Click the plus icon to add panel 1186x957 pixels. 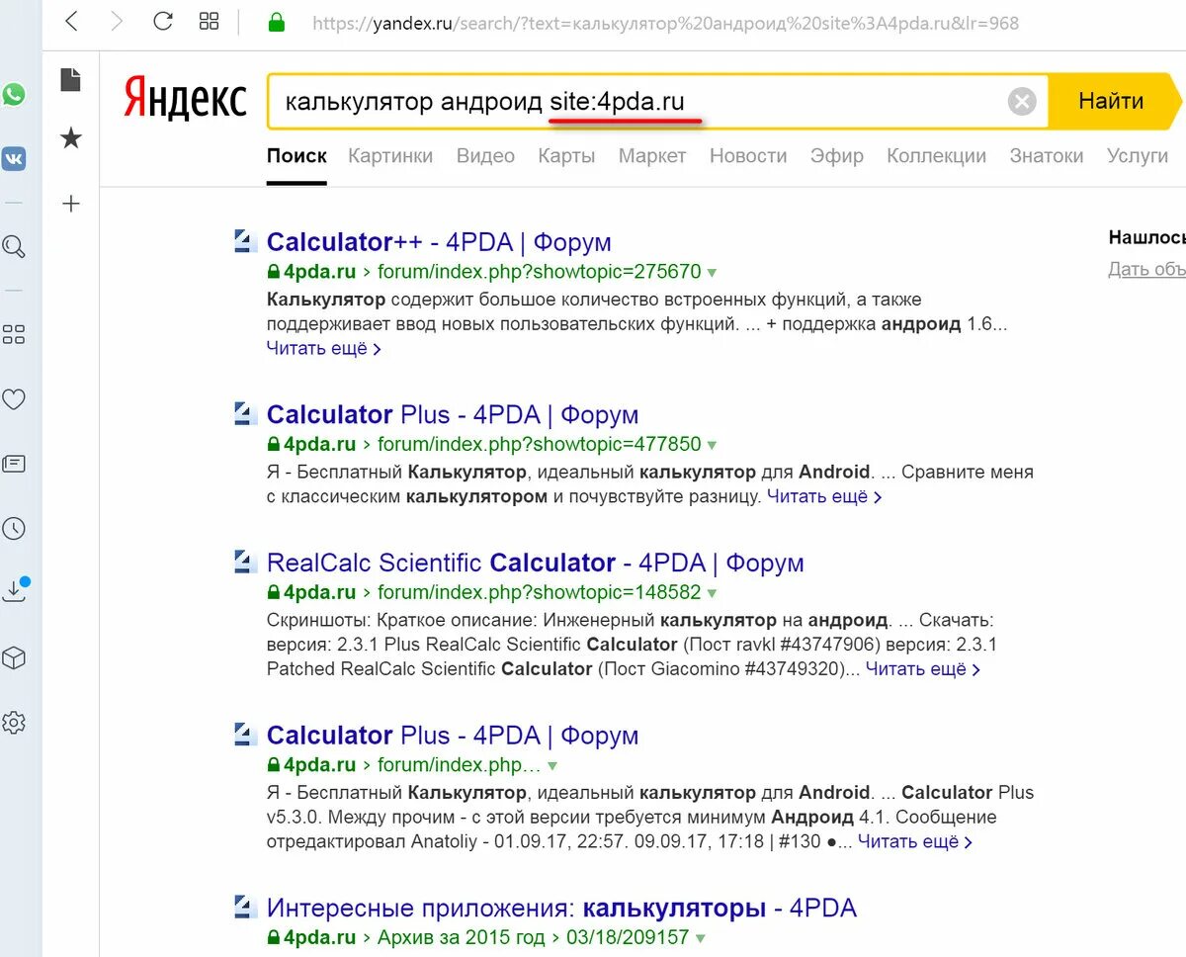click(x=70, y=204)
